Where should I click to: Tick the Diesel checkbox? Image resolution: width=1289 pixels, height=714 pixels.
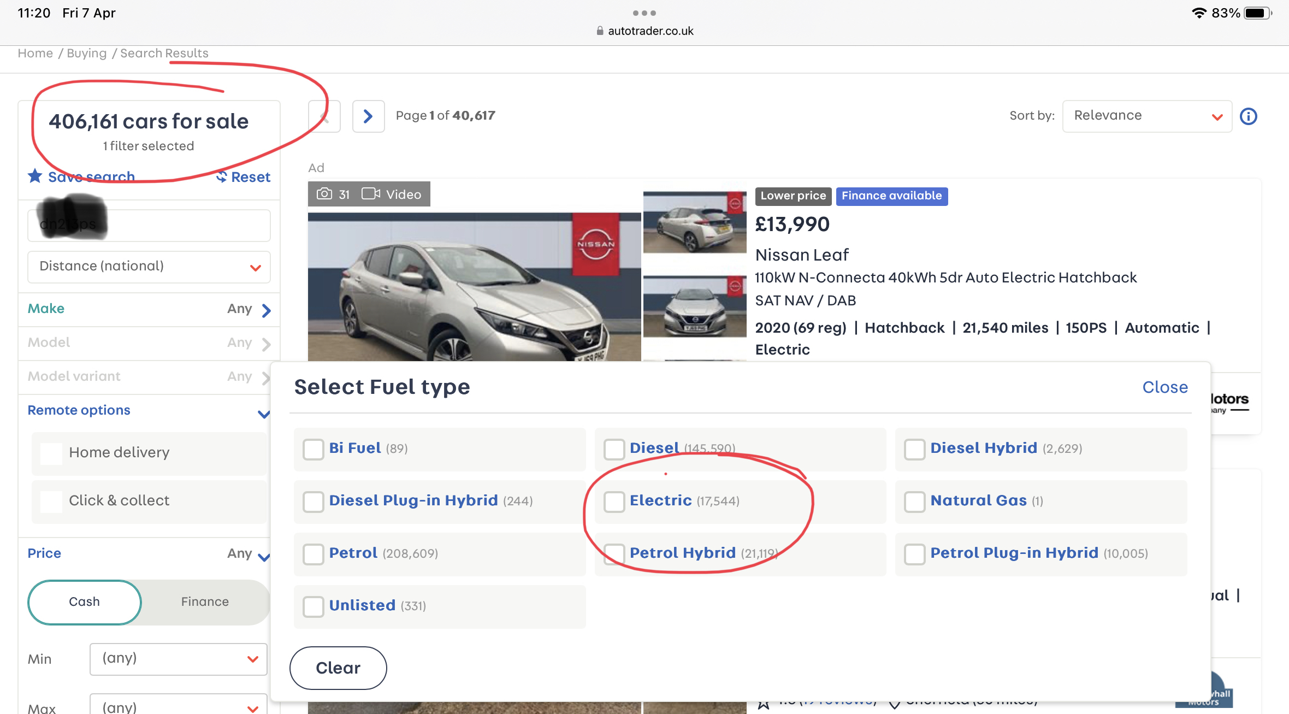[614, 449]
